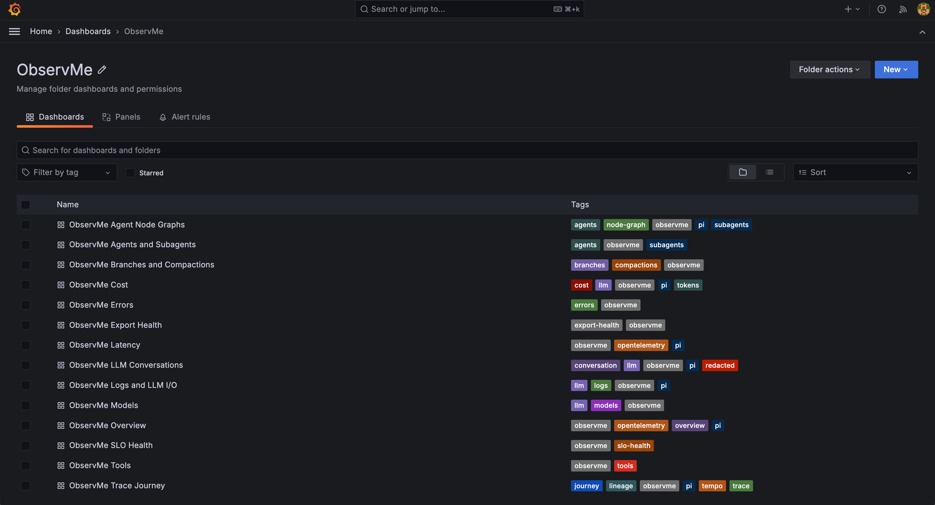
Task: Click dashboard icon beside ObservMe Agents and Subagents
Action: [61, 245]
